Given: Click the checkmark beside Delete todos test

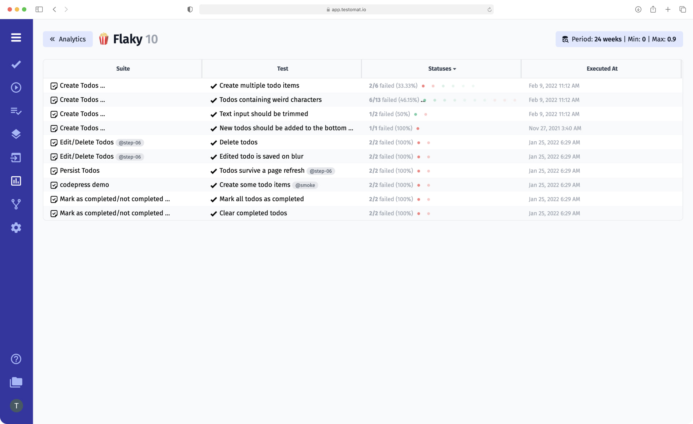Looking at the screenshot, I should 213,142.
